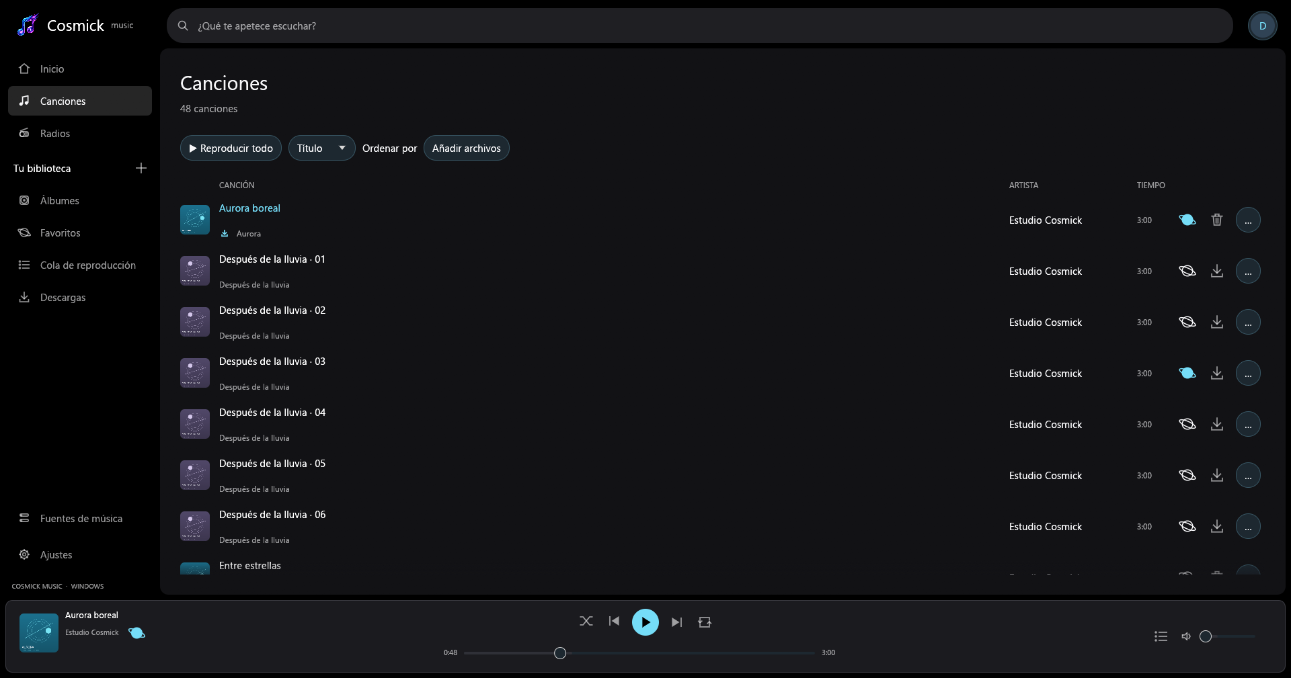
Task: Download Después de la lluvia · 03
Action: (x=1217, y=373)
